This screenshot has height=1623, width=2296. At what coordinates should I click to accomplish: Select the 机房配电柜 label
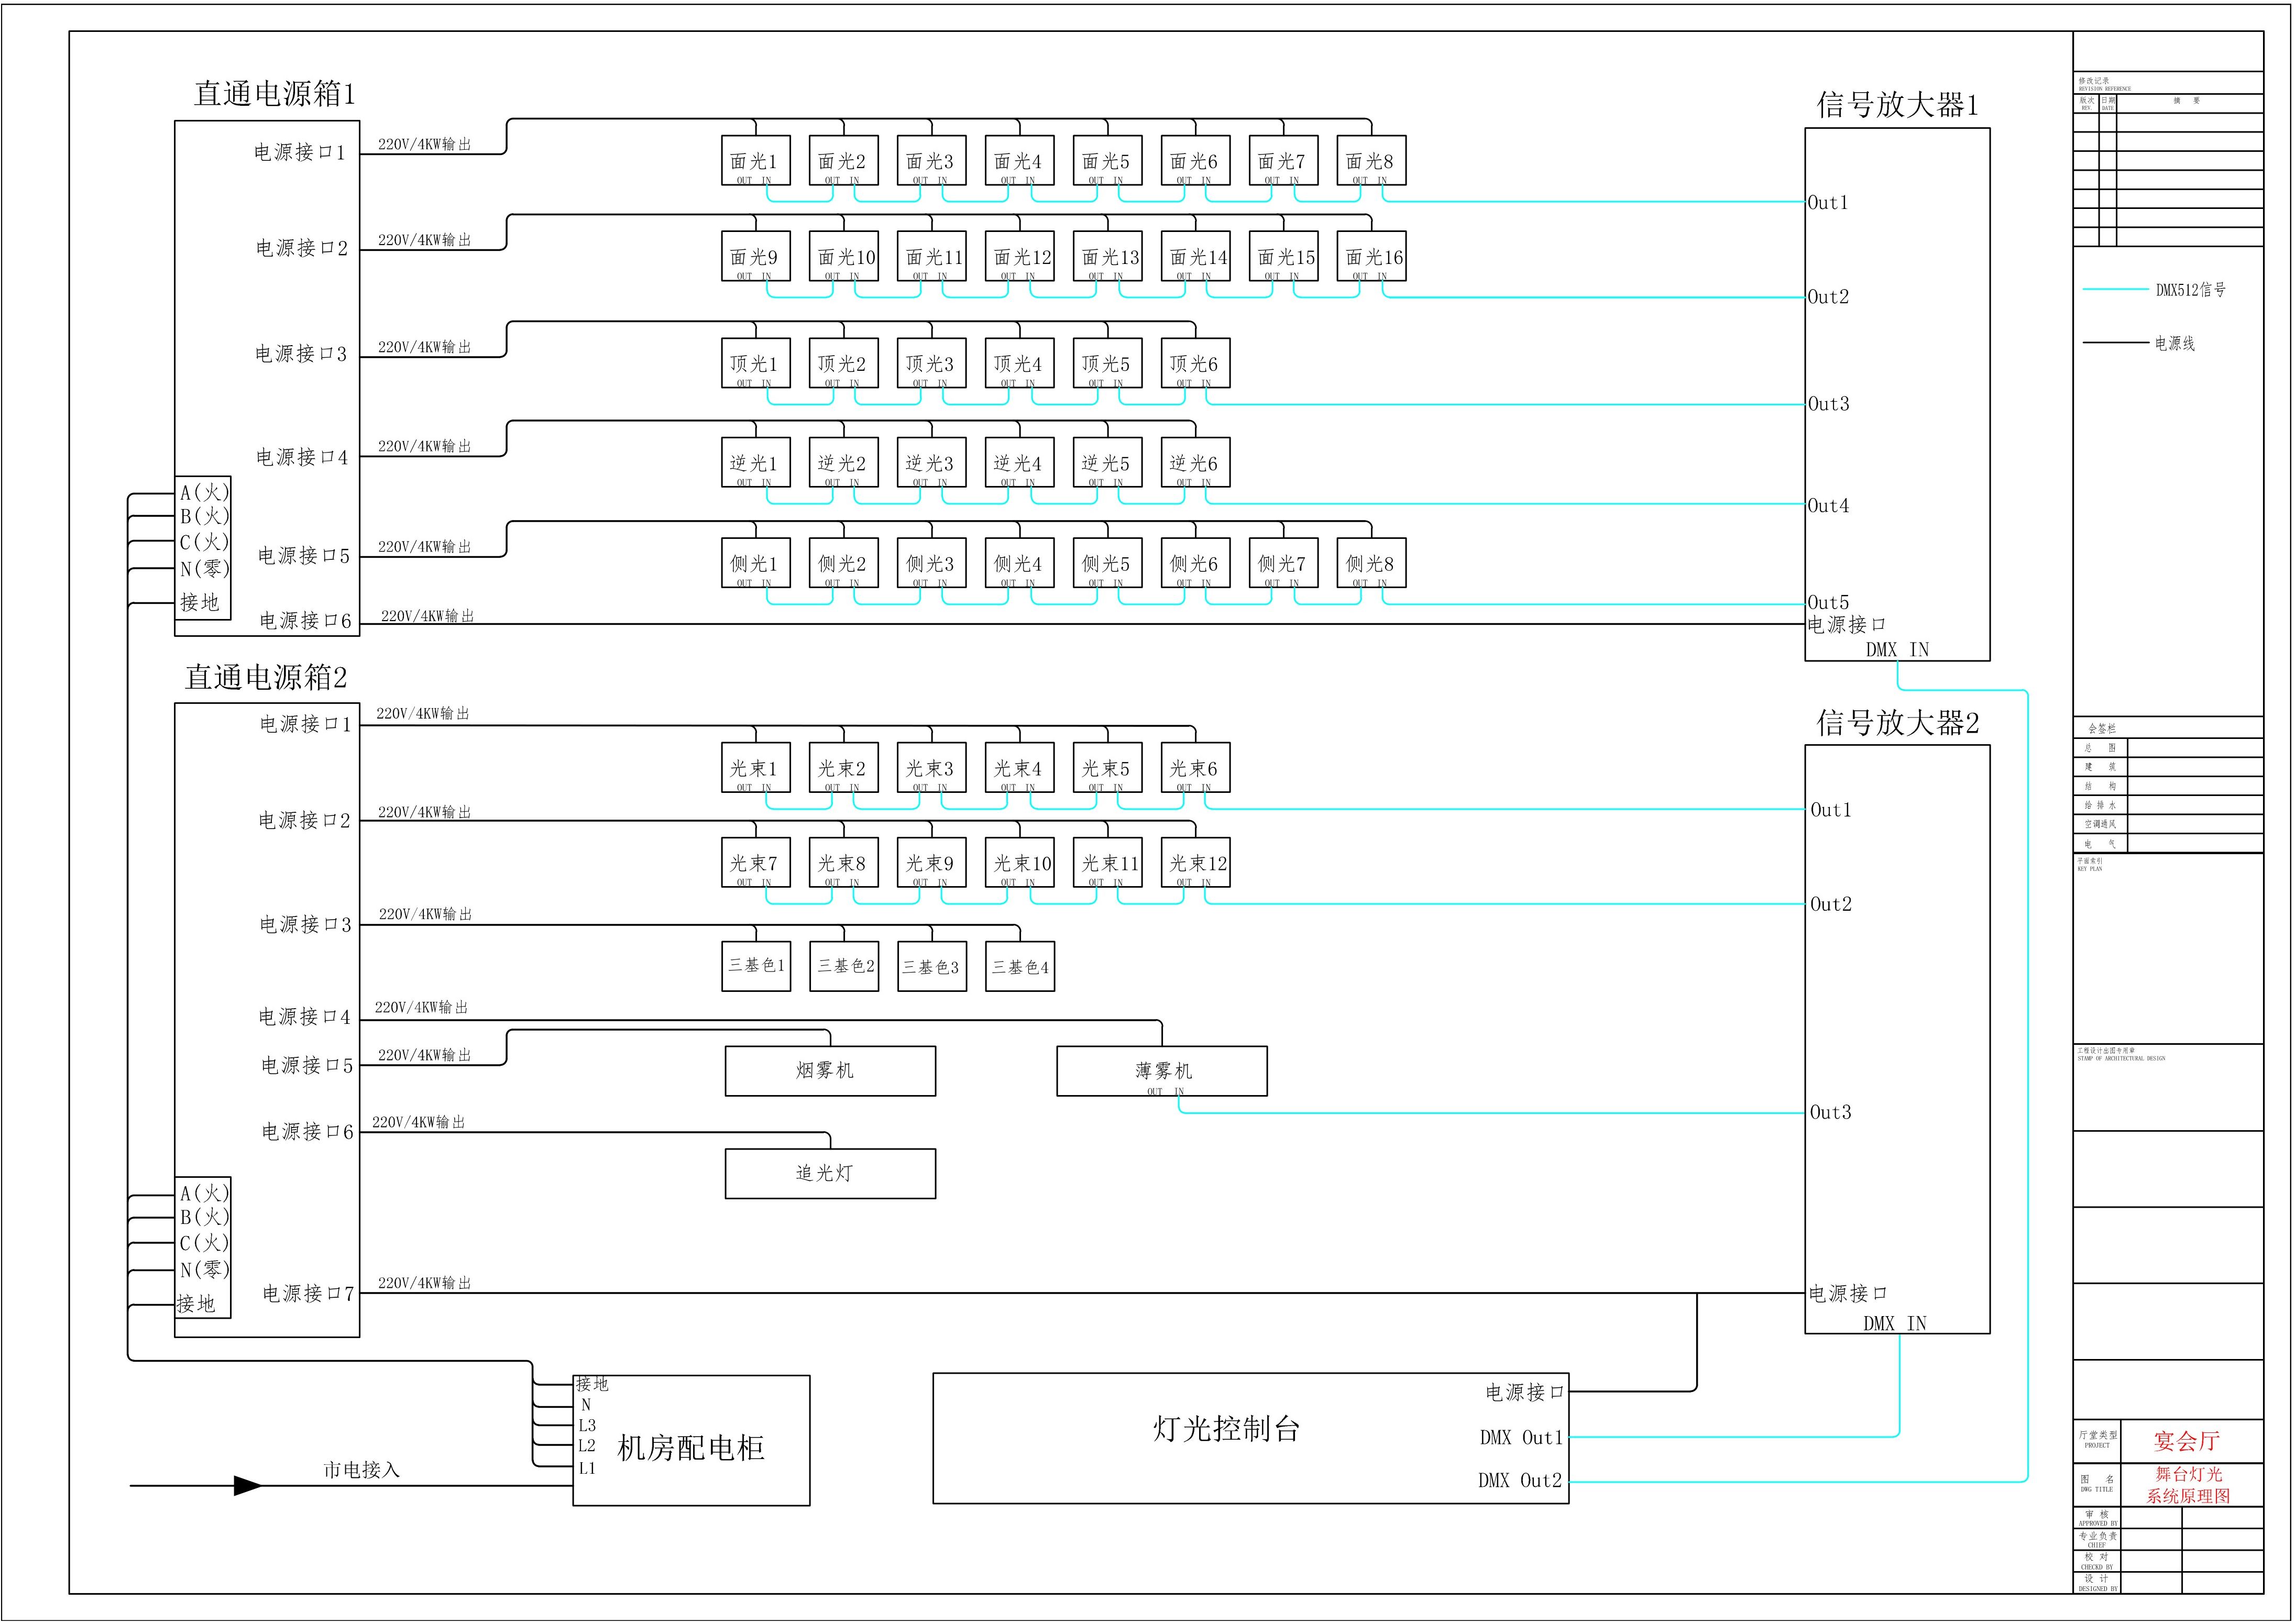(x=691, y=1448)
